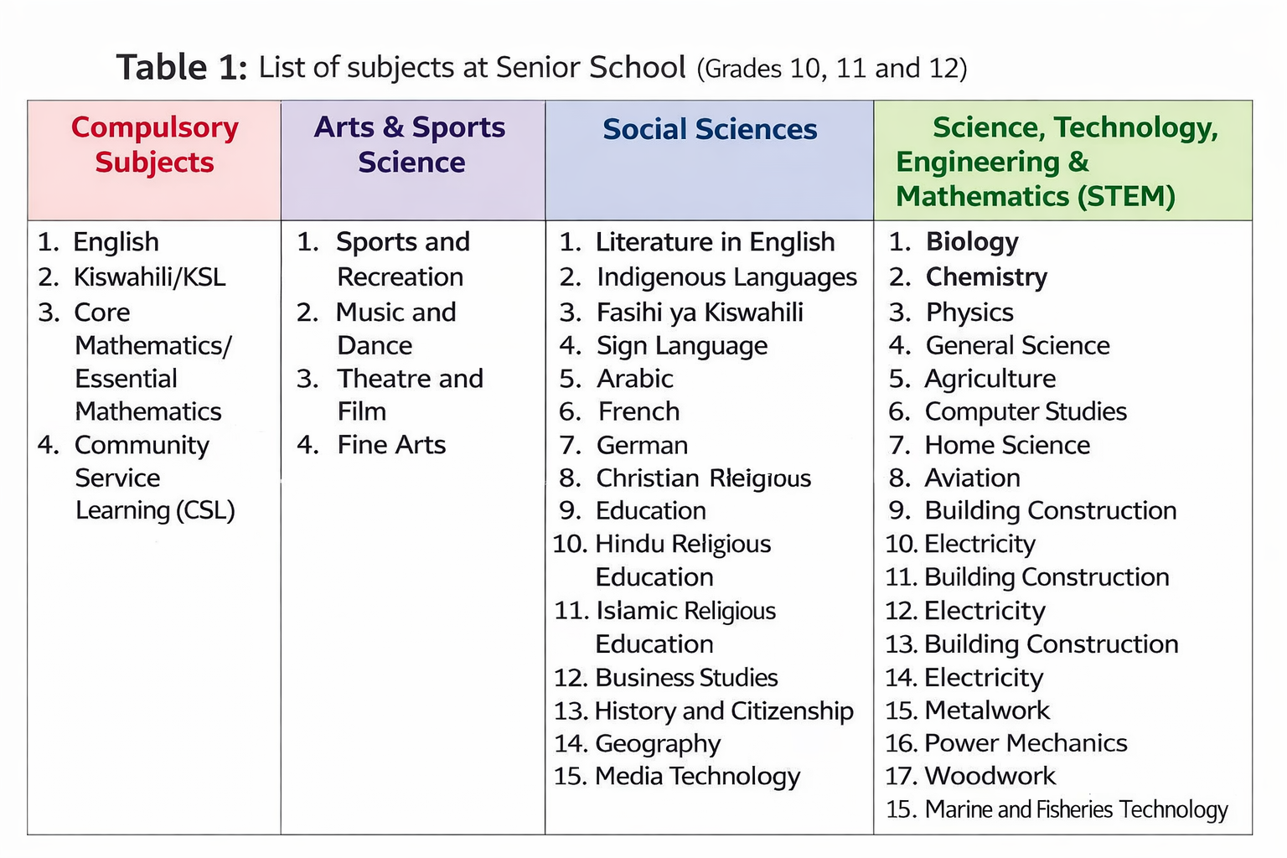Select History and Citizenship subject

click(723, 711)
